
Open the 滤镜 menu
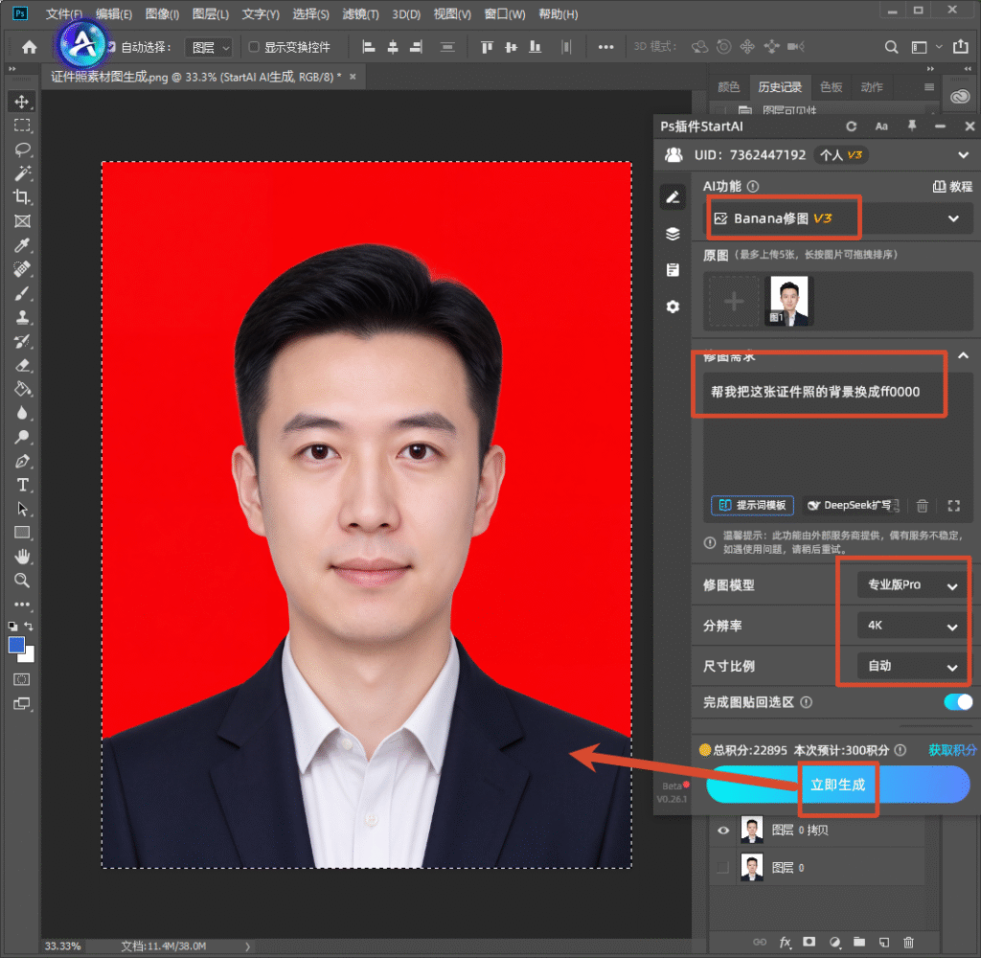(360, 13)
